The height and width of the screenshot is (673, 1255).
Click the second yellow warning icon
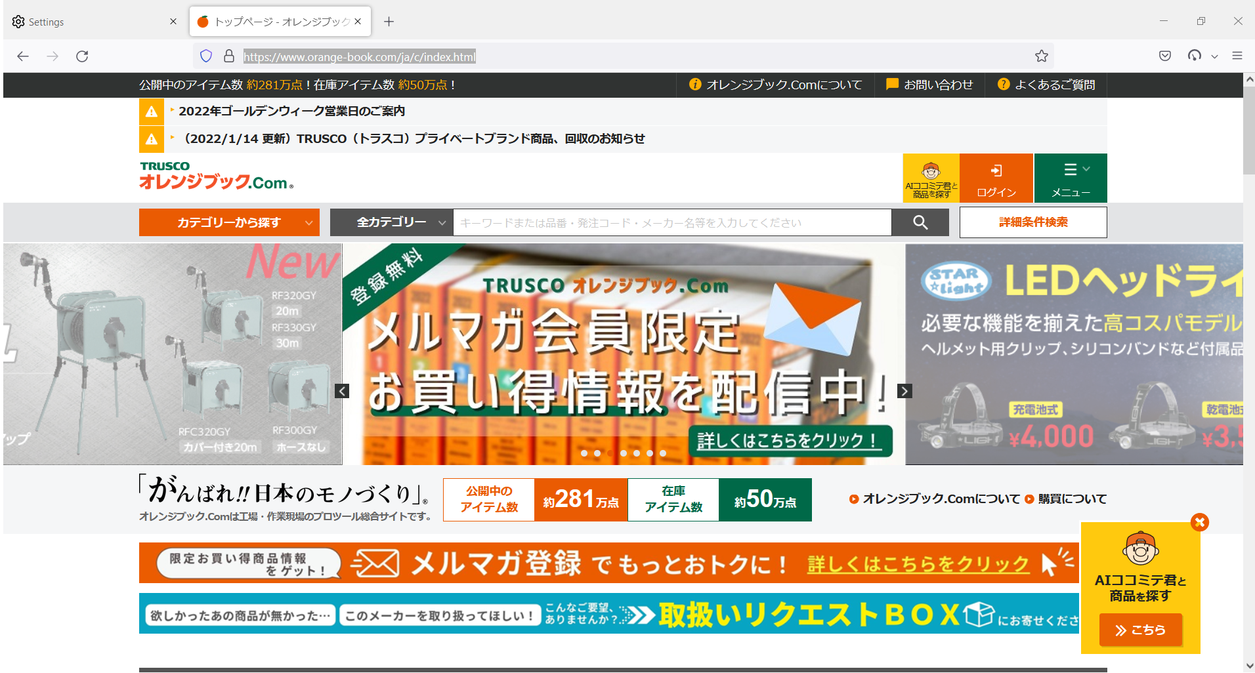152,139
